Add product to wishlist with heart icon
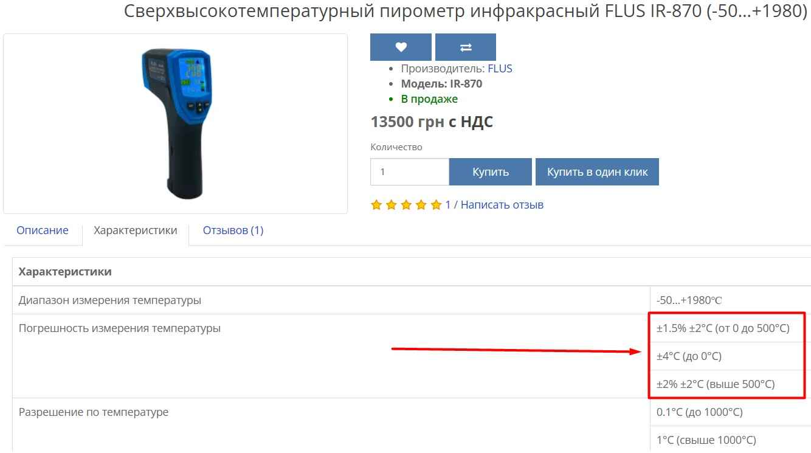This screenshot has width=811, height=453. click(x=401, y=47)
